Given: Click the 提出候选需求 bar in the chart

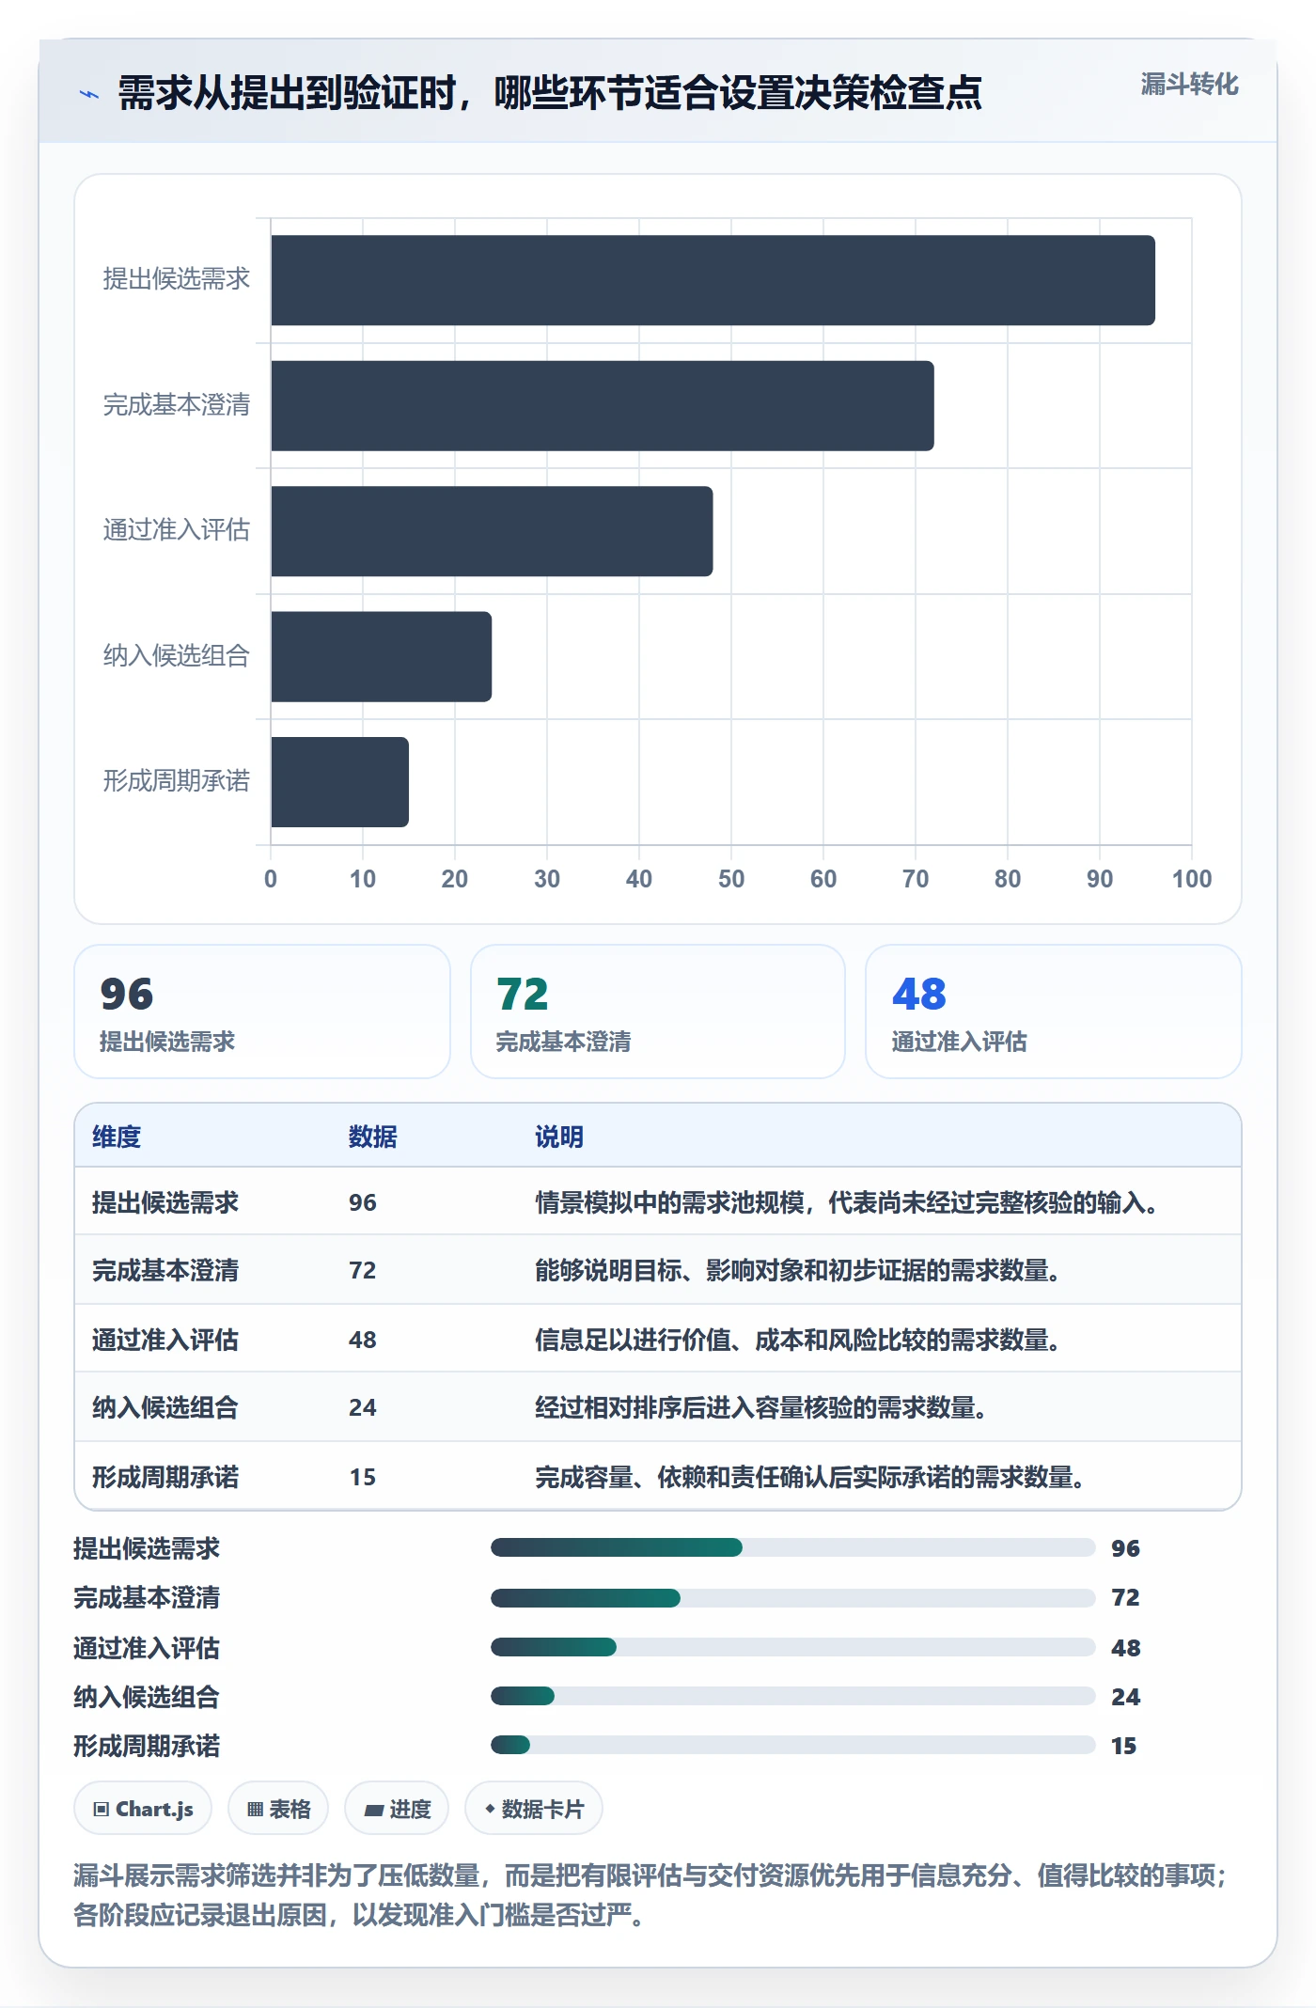Looking at the screenshot, I should click(713, 280).
